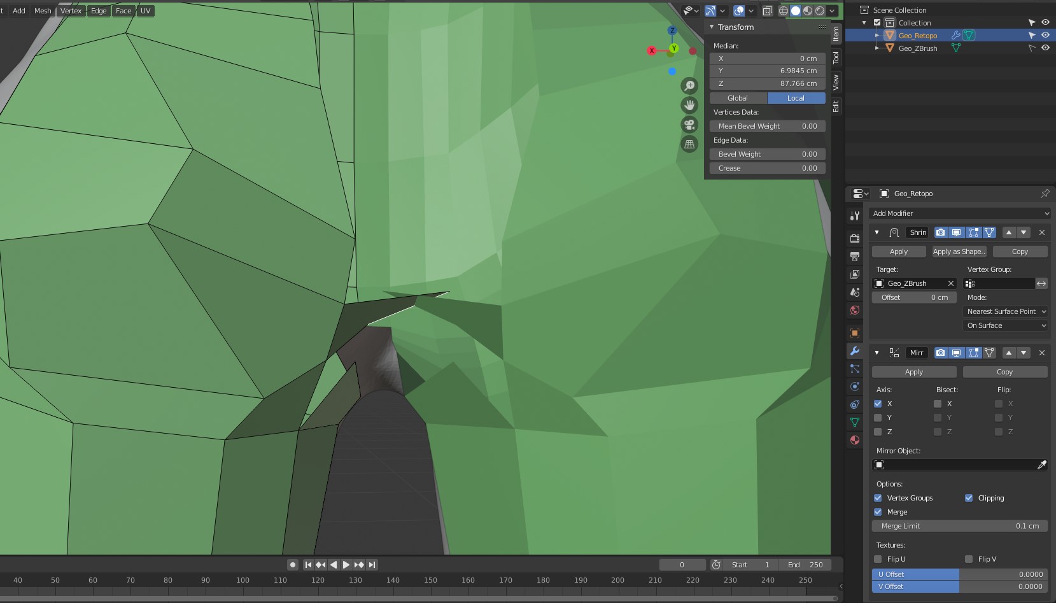Open the Render properties tab
Viewport: 1056px width, 603px height.
855,238
